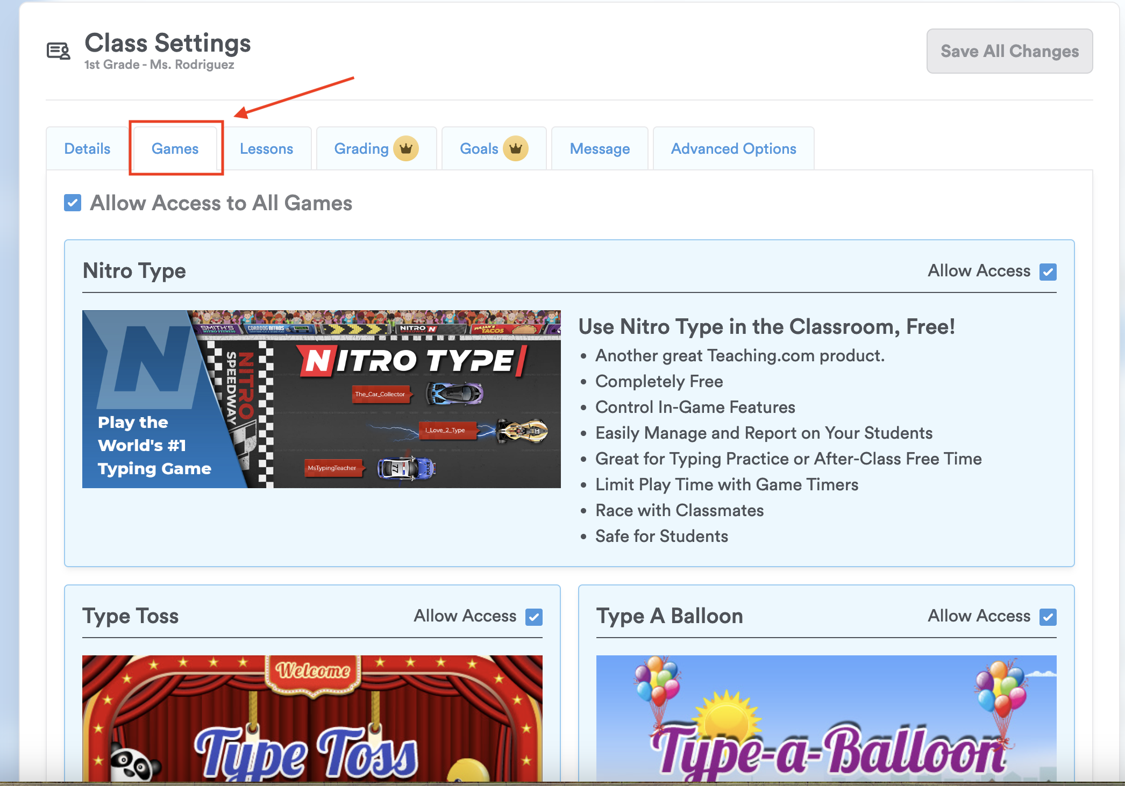This screenshot has height=786, width=1125.
Task: Click the crown icon on Grading tab
Action: (406, 148)
